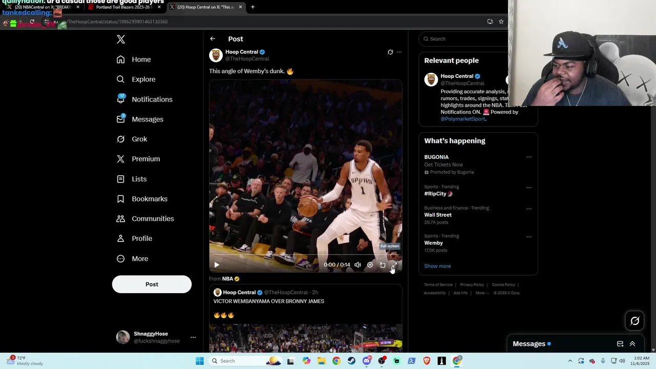
Task: Open the Premium page
Action: (138, 159)
